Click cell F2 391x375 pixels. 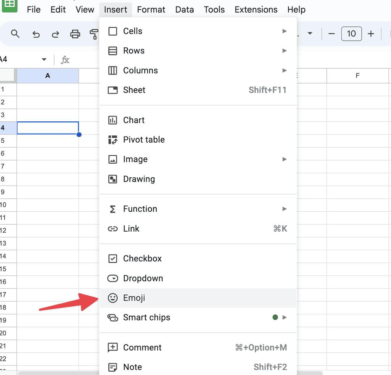(357, 102)
